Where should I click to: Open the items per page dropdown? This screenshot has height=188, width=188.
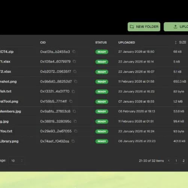[17, 161]
